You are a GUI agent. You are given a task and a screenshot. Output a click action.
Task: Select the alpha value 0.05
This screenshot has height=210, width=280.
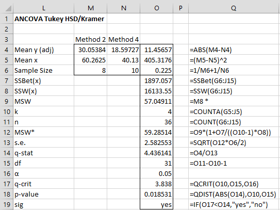click(x=156, y=174)
